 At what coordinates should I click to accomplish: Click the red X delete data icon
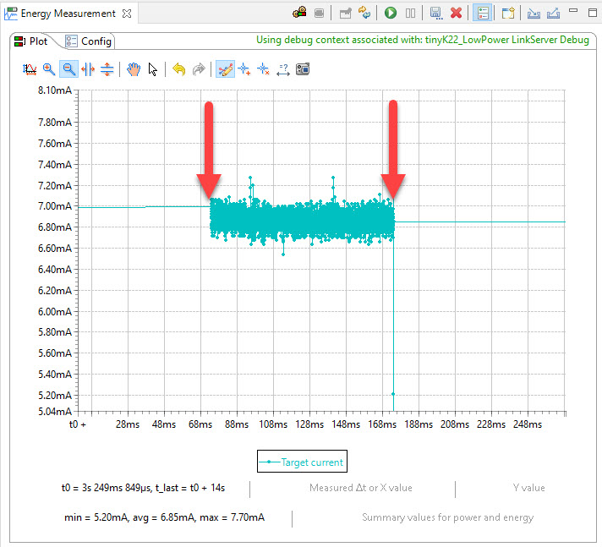457,13
